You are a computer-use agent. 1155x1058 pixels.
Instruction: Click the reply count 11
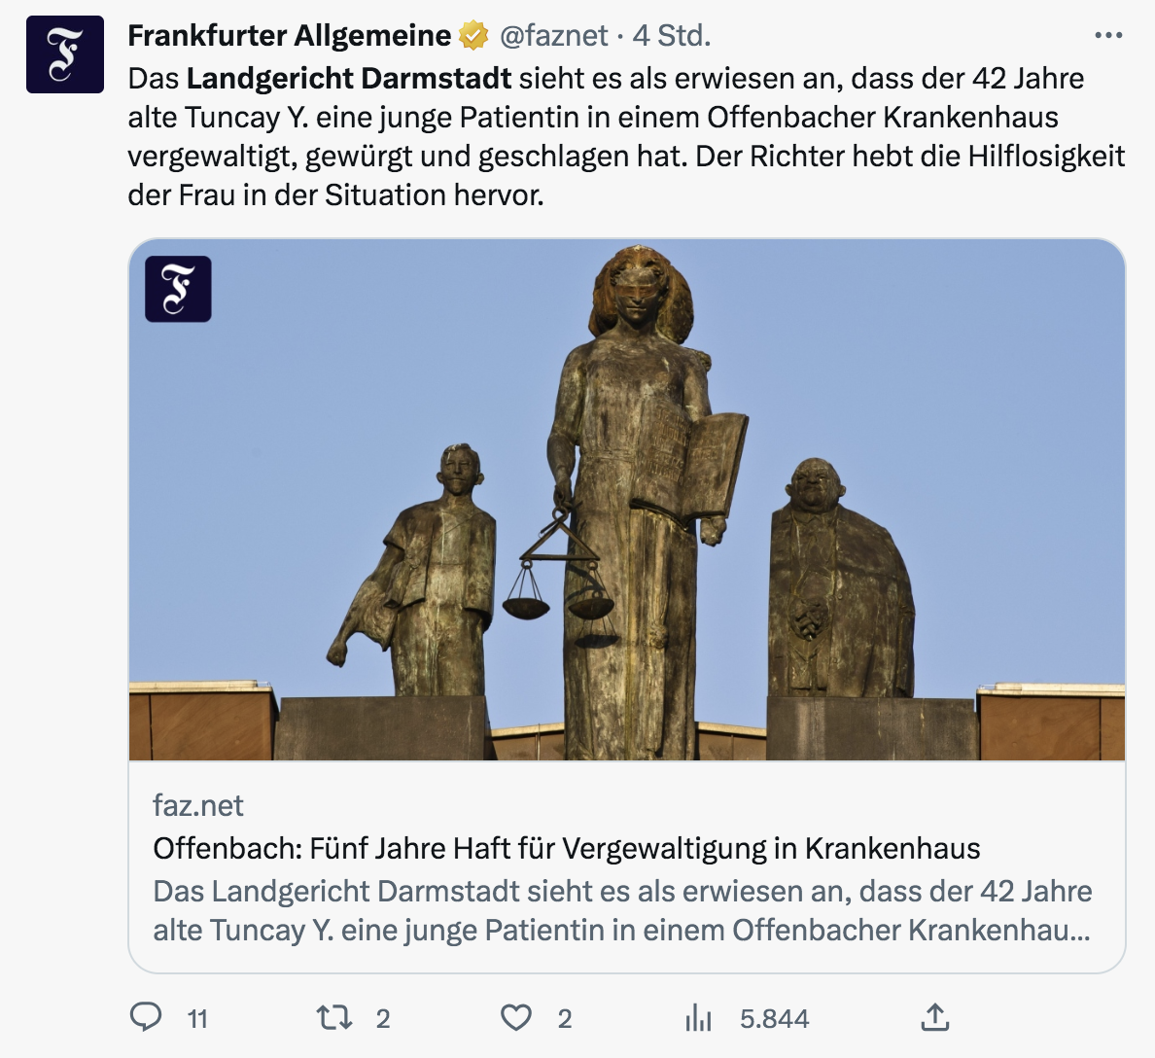tap(197, 1019)
